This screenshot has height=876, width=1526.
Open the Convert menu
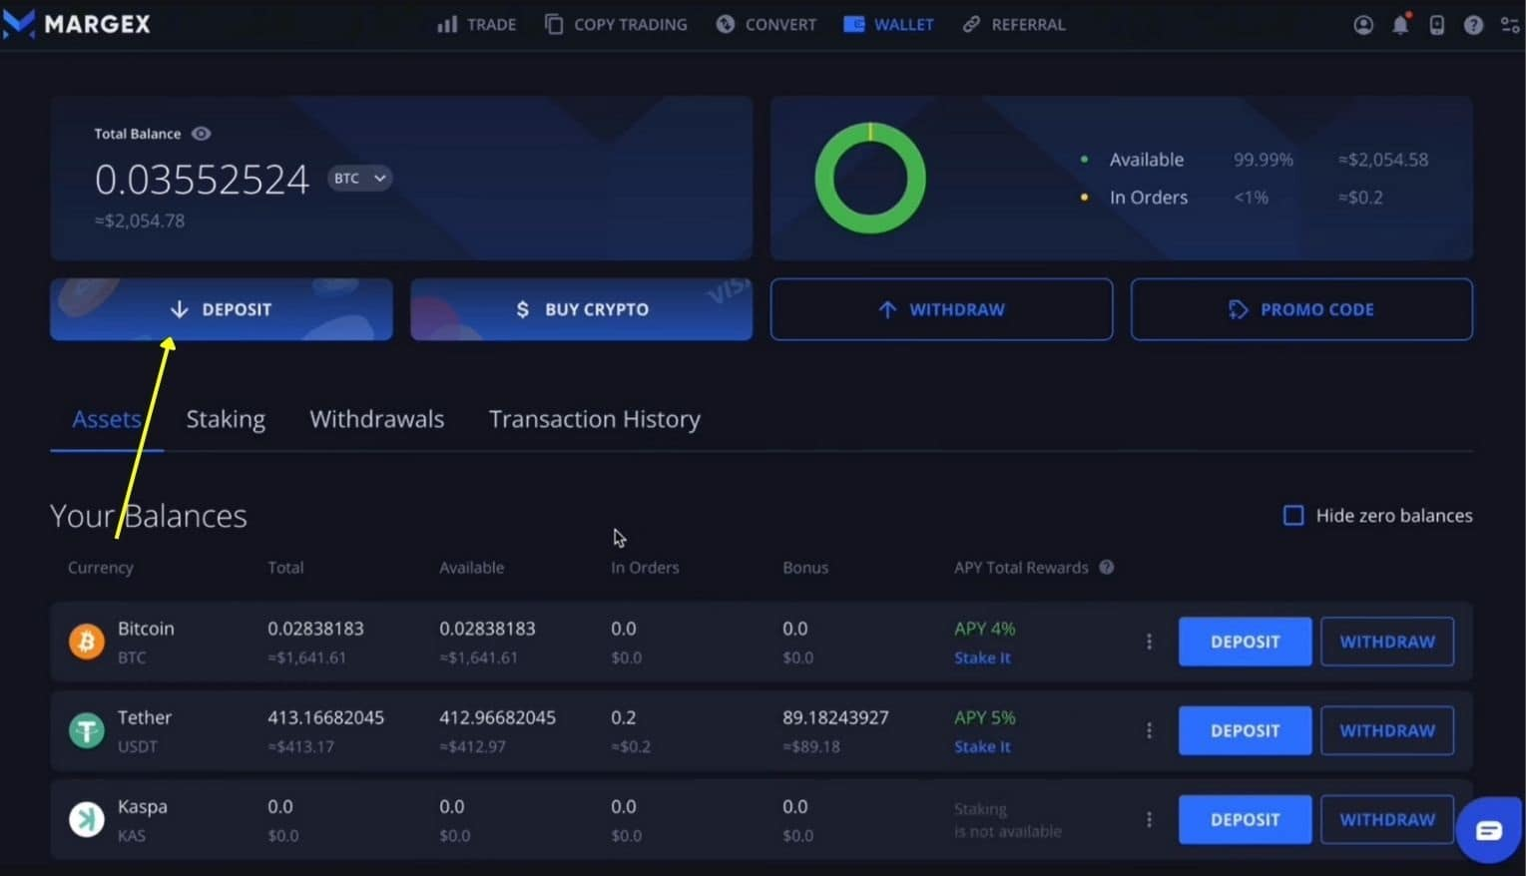[x=765, y=24]
